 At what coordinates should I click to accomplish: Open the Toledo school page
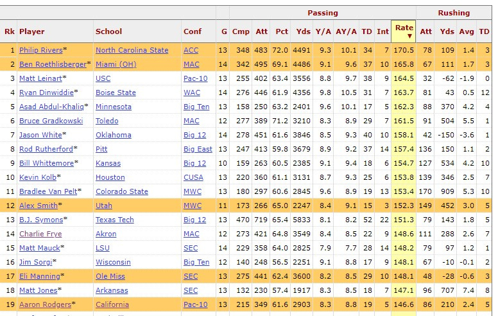107,121
